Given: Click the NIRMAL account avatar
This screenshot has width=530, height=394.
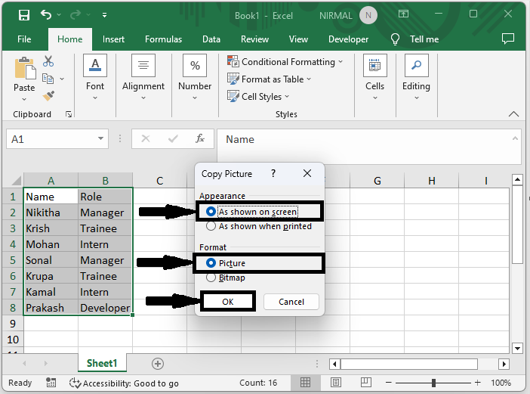Looking at the screenshot, I should coord(368,15).
